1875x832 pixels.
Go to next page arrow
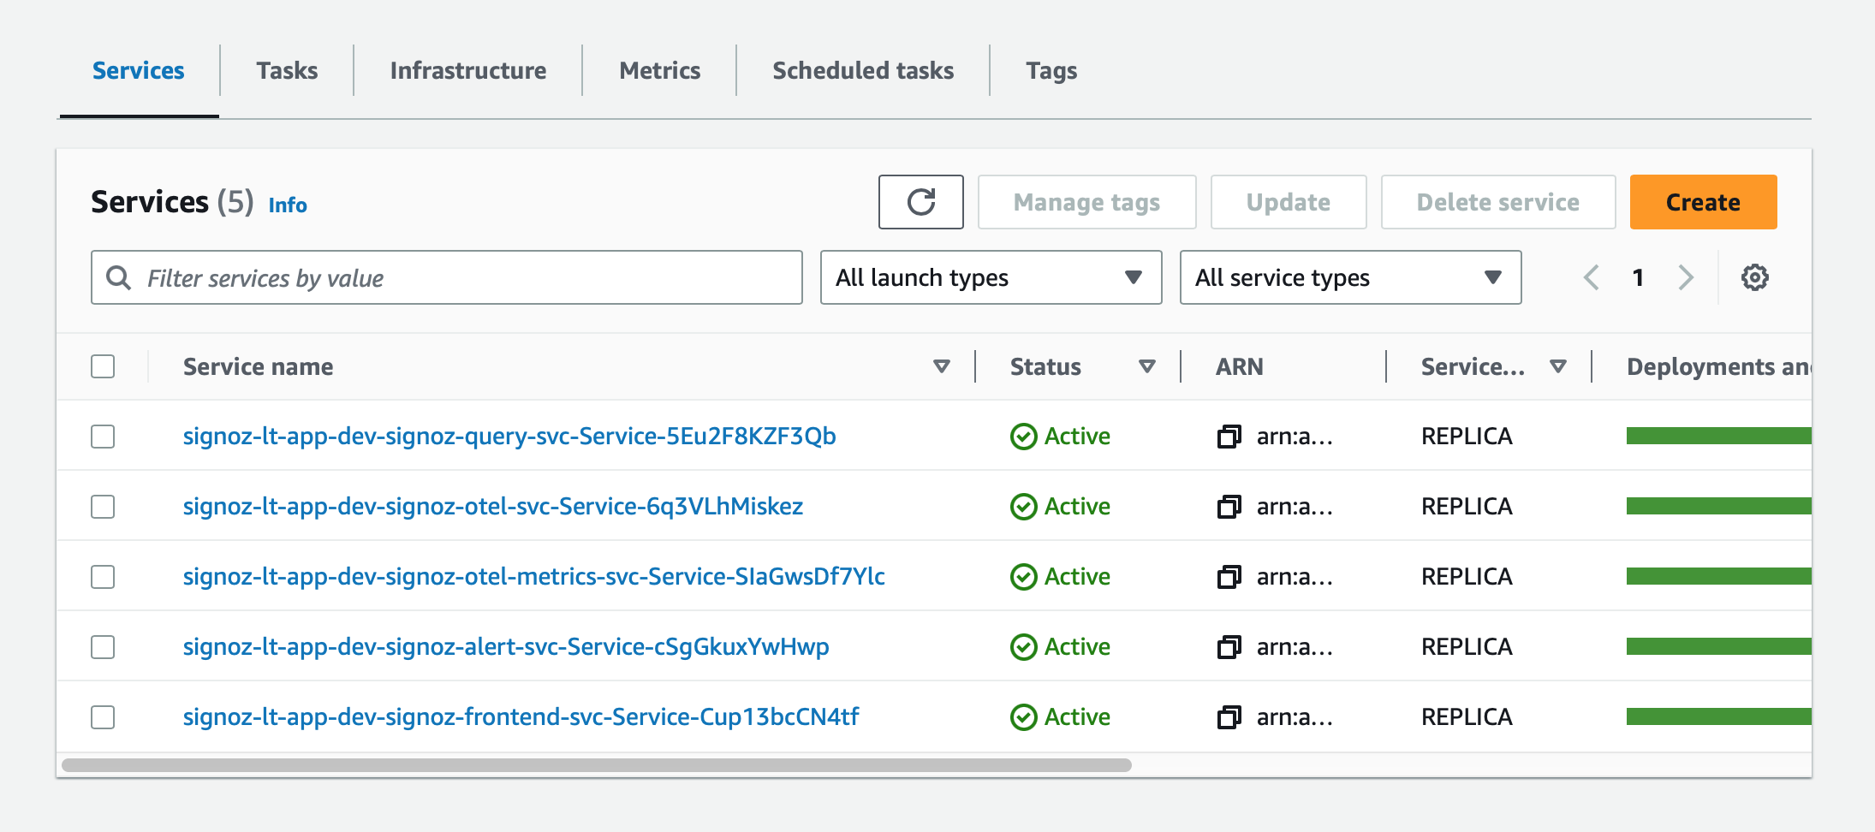tap(1686, 277)
